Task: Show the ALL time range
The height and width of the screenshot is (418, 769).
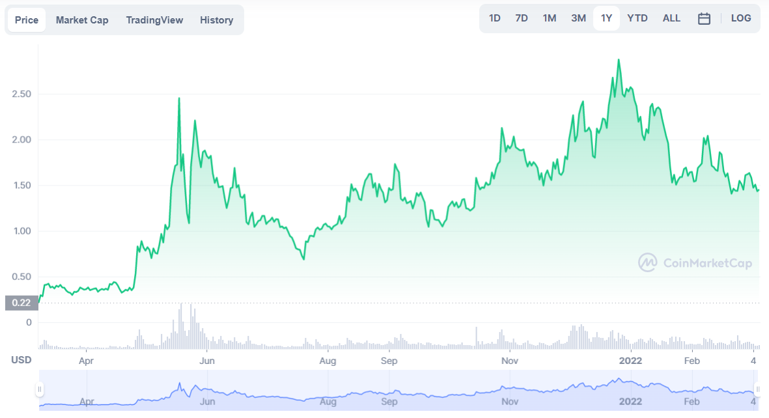Action: (671, 18)
